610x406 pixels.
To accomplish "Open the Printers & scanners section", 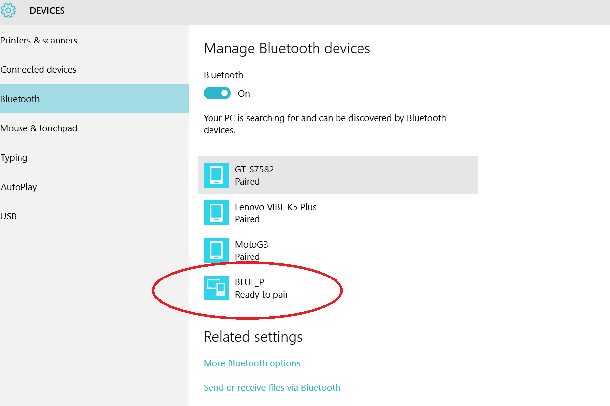I will (39, 41).
